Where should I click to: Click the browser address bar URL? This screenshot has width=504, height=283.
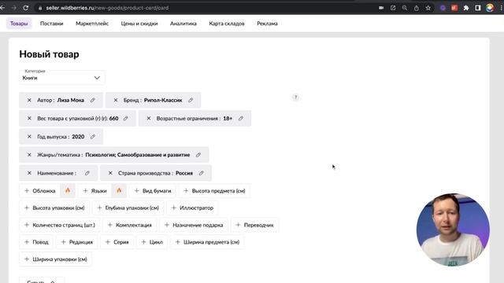(107, 8)
